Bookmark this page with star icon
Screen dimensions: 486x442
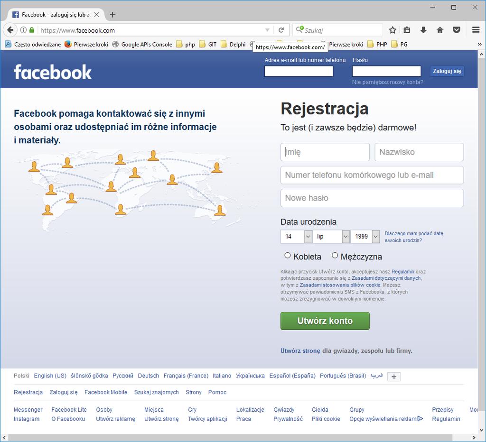393,30
